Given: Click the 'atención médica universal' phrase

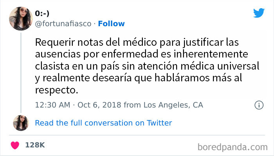Looking at the screenshot, I should pyautogui.click(x=198, y=66).
